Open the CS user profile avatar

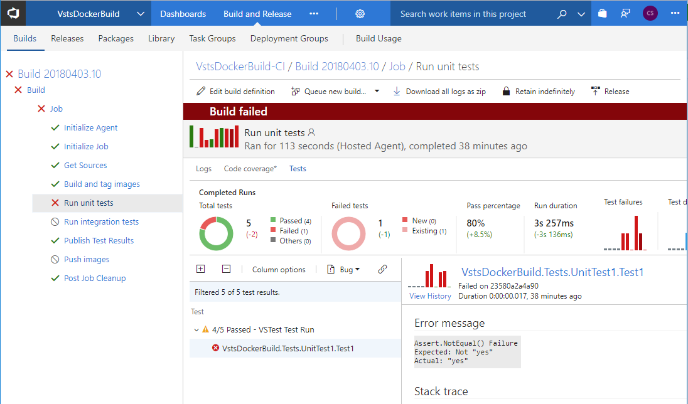(x=650, y=13)
